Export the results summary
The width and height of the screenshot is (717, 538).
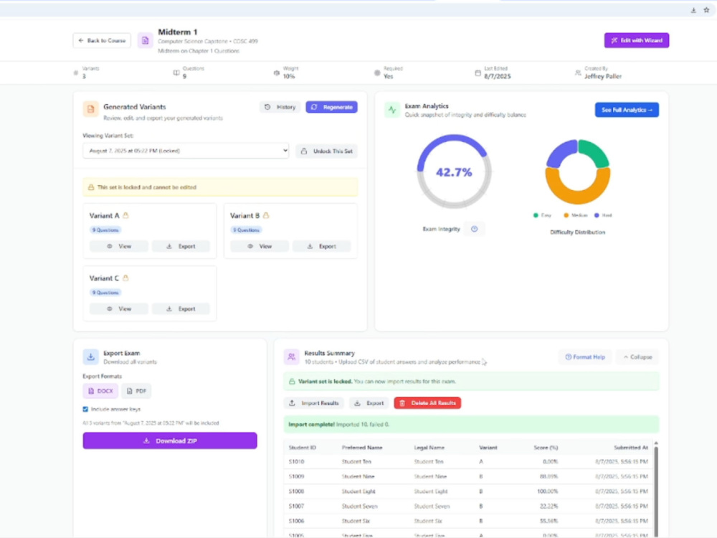pos(369,403)
